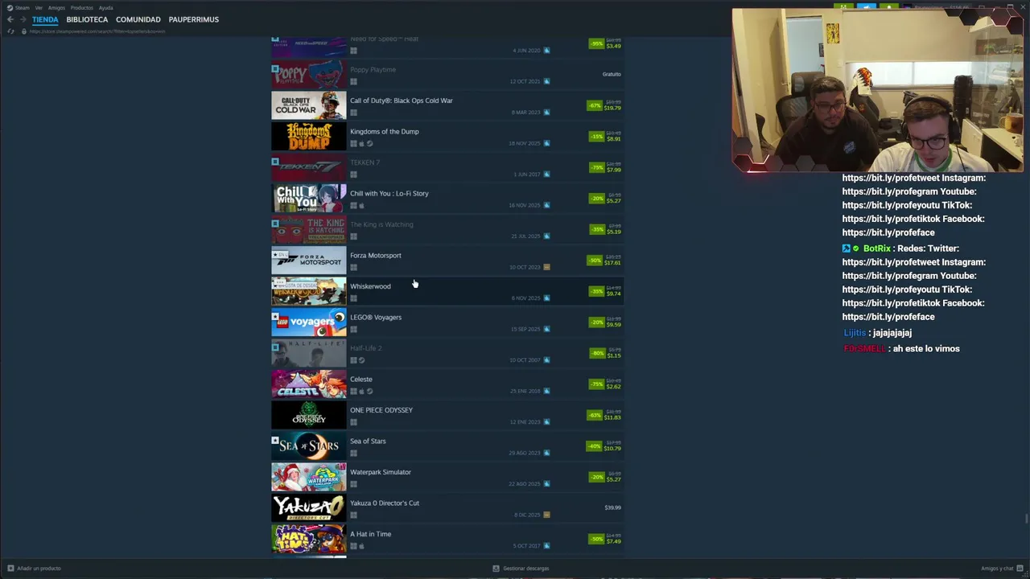Switch to the COMUNIDAD tab

point(138,19)
